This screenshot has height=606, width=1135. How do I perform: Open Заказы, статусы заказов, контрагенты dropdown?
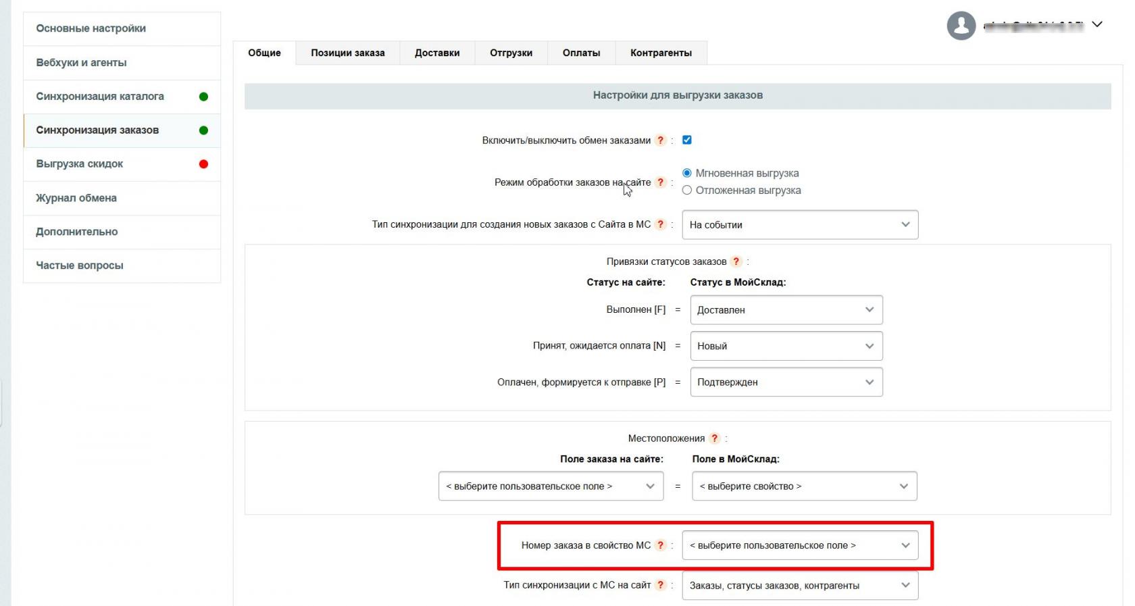click(x=800, y=586)
